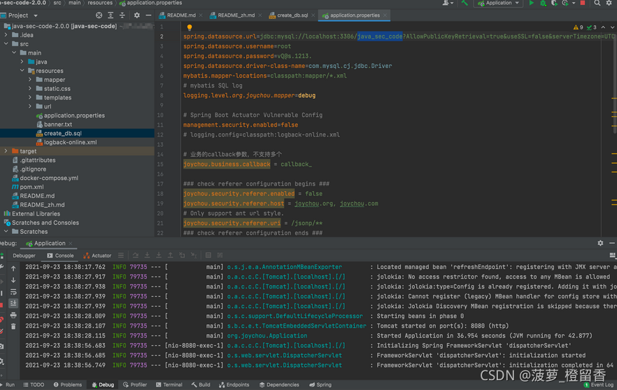Open the Endpoints tool window

click(234, 384)
